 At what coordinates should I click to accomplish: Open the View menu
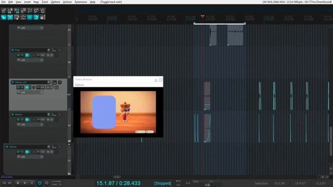[x=19, y=2]
